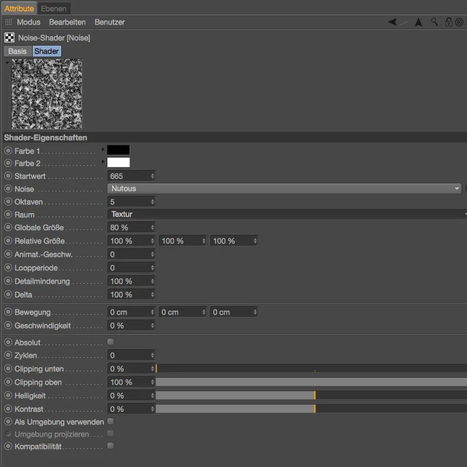Expand the Farbe 1 color disclosure arrow

[103, 149]
